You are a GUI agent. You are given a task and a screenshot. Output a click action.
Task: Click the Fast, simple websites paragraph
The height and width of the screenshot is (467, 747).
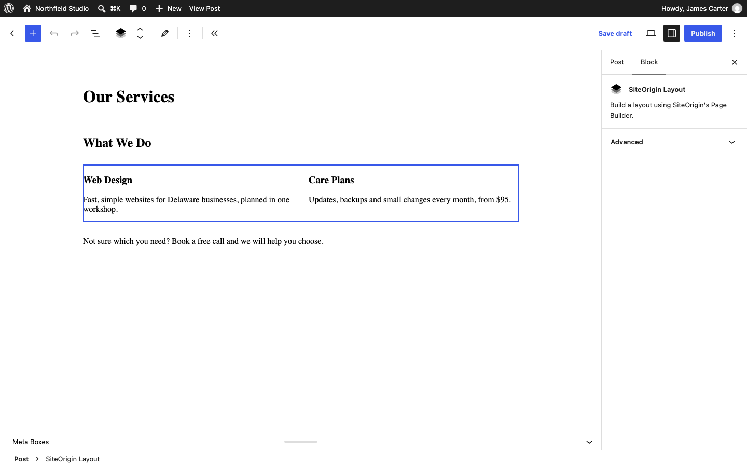[187, 204]
